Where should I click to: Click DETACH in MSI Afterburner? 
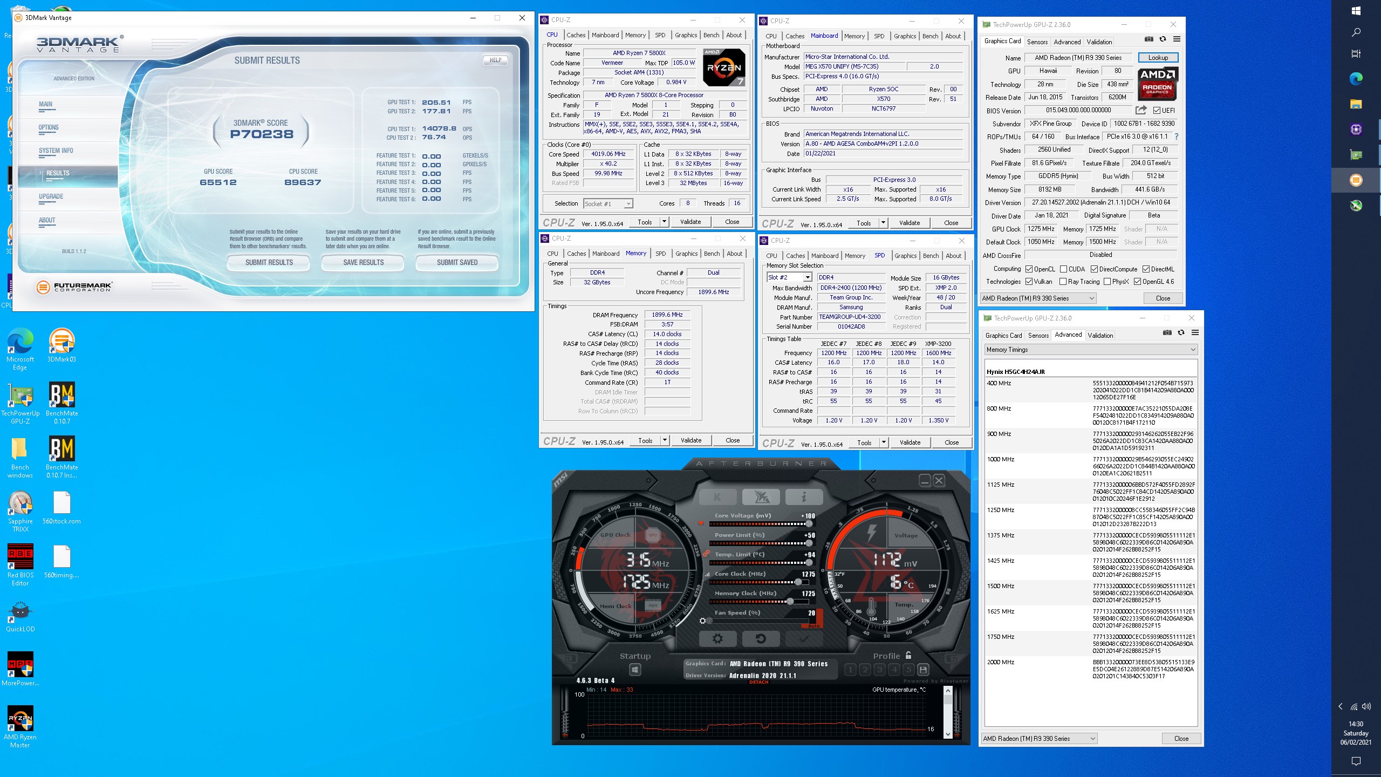[x=758, y=683]
